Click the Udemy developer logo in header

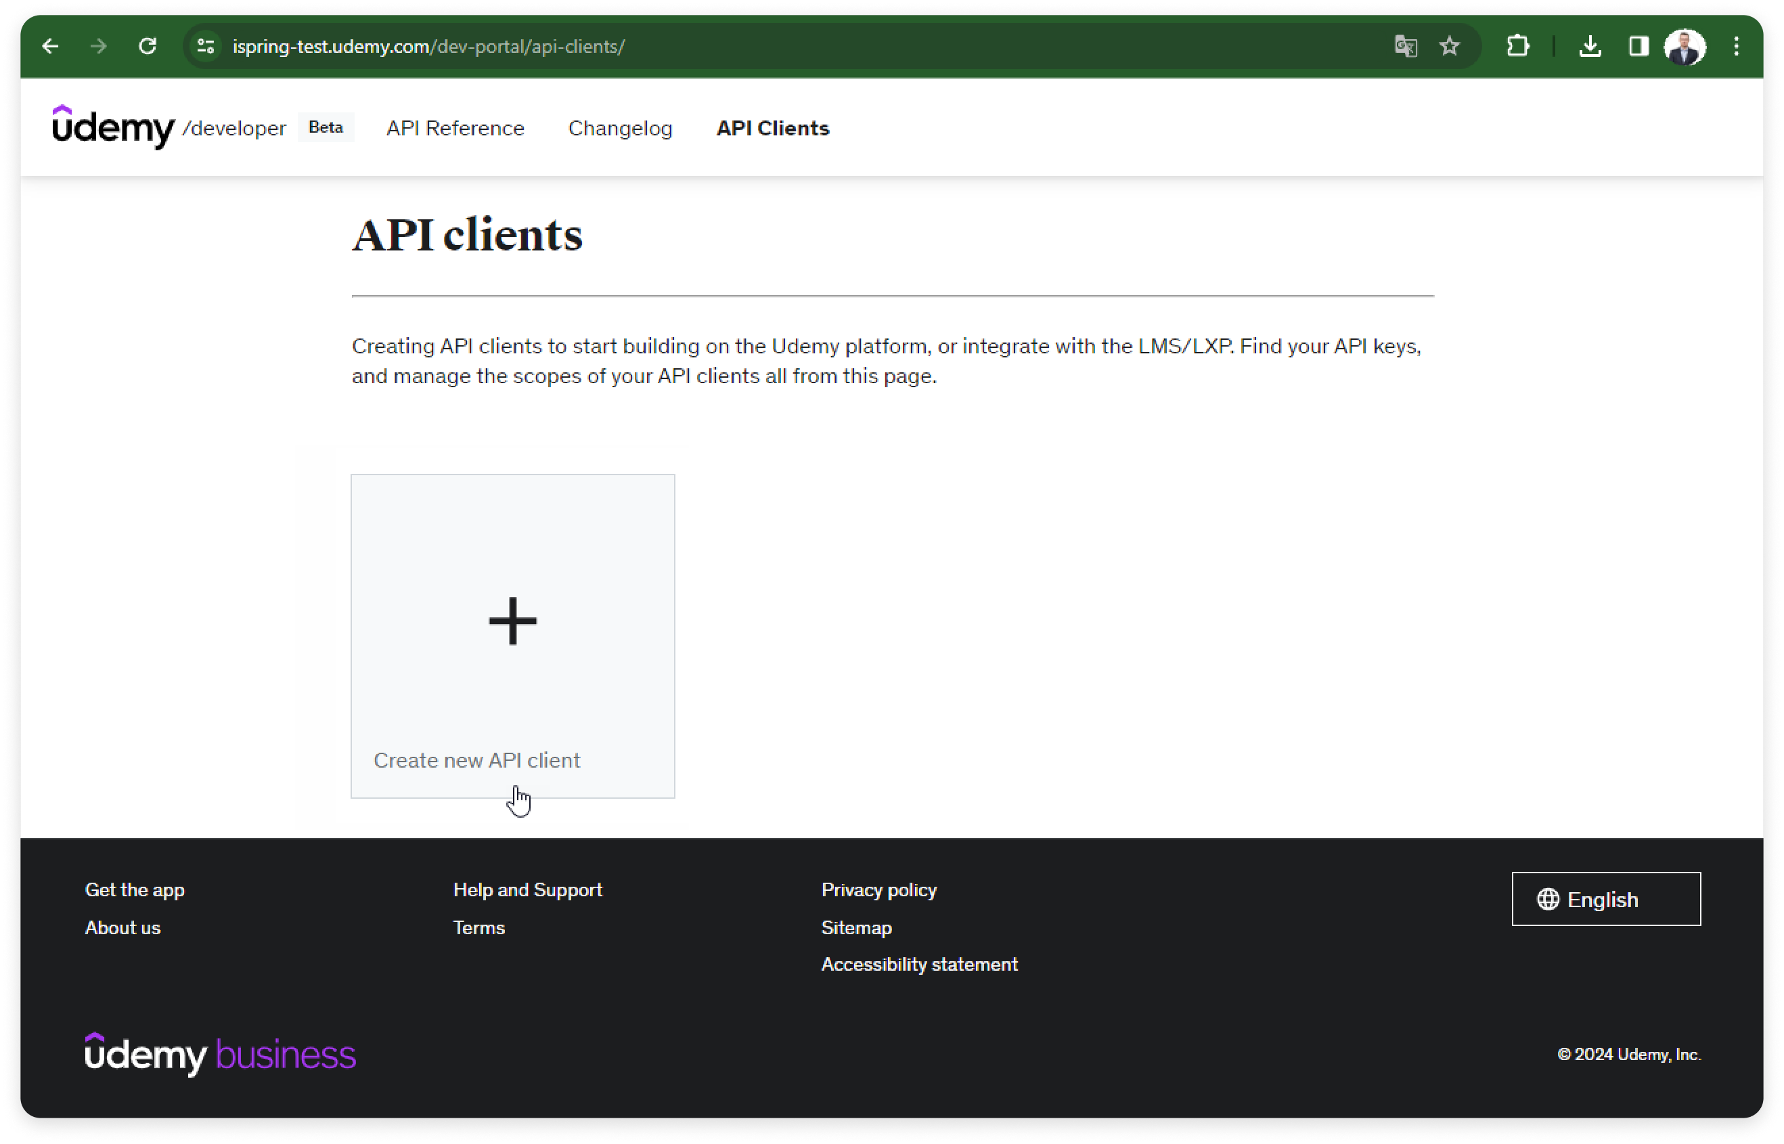pos(114,127)
